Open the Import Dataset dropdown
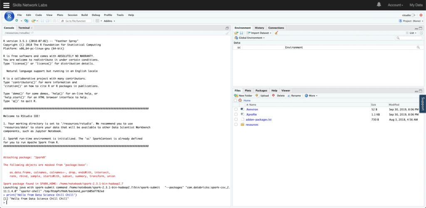Viewport: 426px width, 208px height. point(259,33)
